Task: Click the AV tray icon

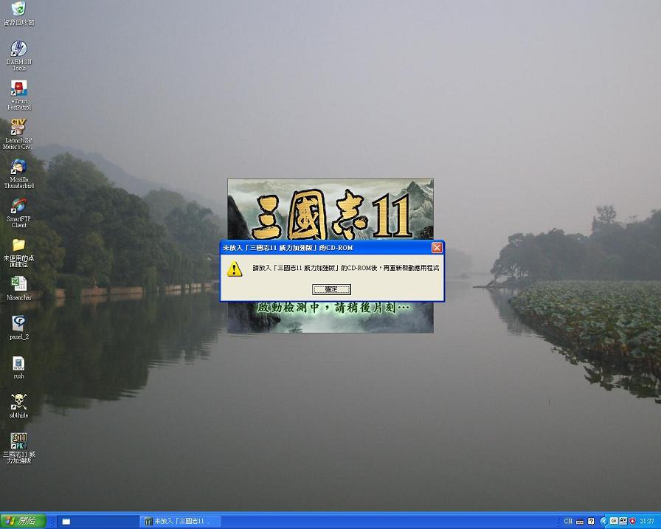Action: pos(623,521)
